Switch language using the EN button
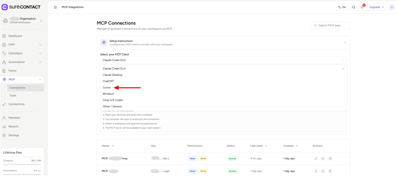This screenshot has height=177, width=398. point(342,7)
